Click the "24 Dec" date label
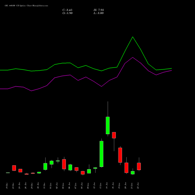This screenshot has width=195, height=195. click(19, 186)
